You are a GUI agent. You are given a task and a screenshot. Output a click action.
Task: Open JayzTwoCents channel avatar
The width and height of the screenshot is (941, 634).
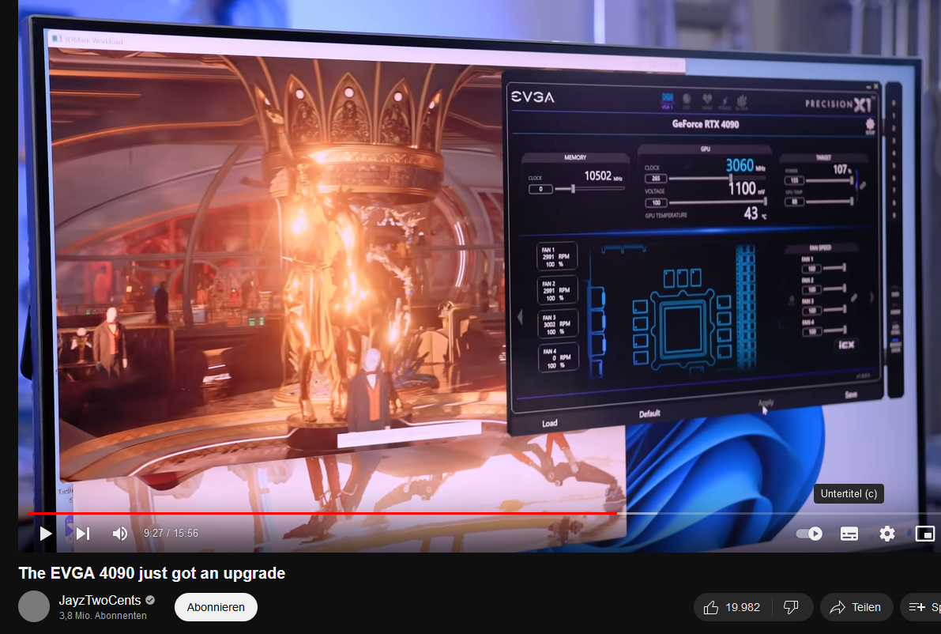[34, 606]
